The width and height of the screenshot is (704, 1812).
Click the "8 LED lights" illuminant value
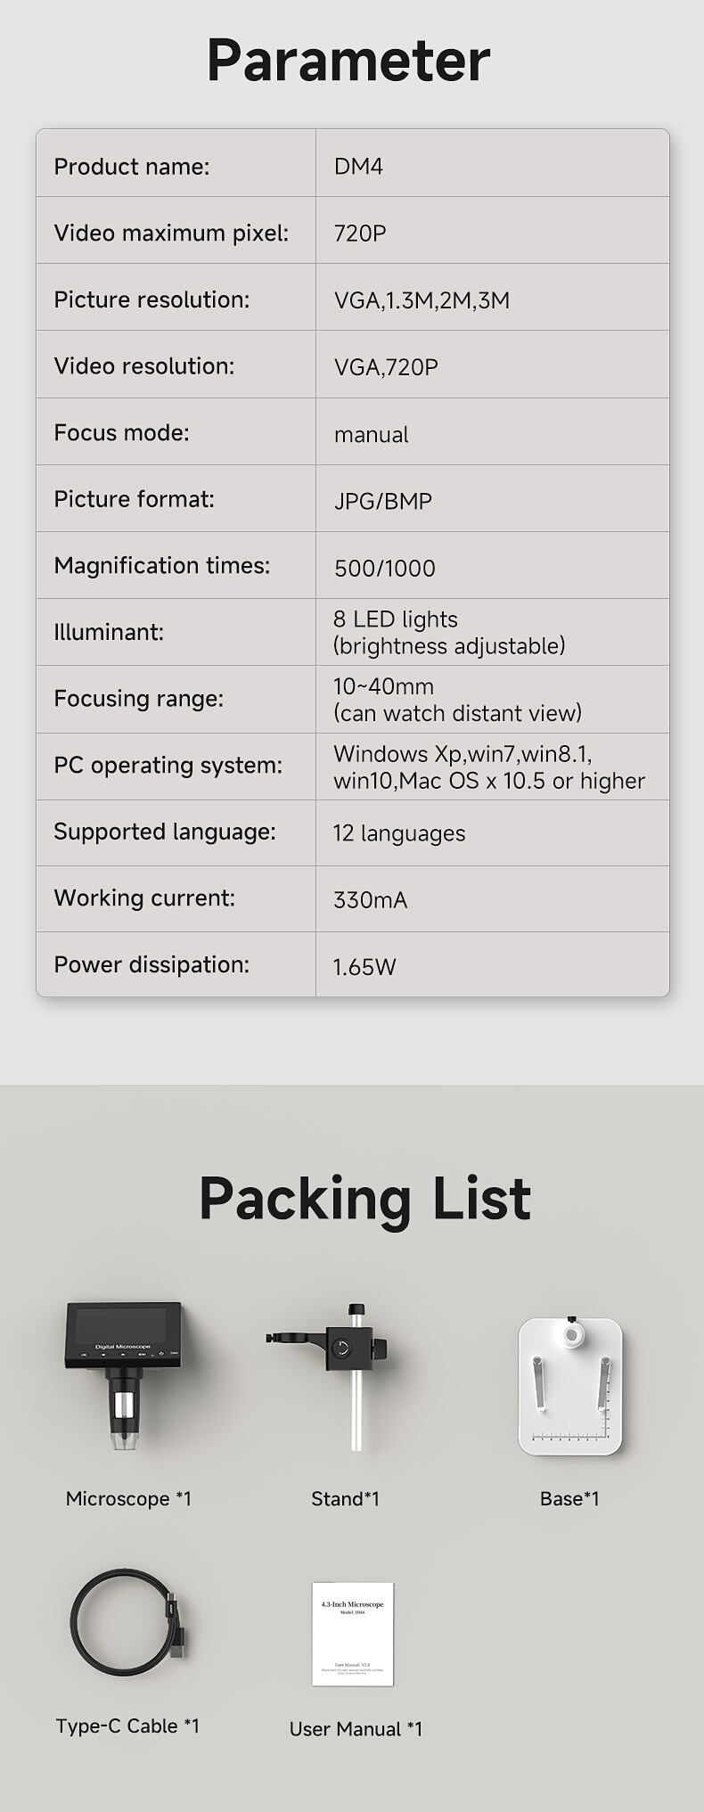point(396,619)
